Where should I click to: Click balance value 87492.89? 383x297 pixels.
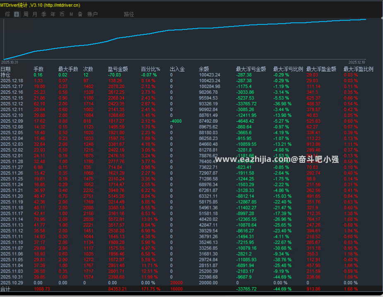point(208,121)
